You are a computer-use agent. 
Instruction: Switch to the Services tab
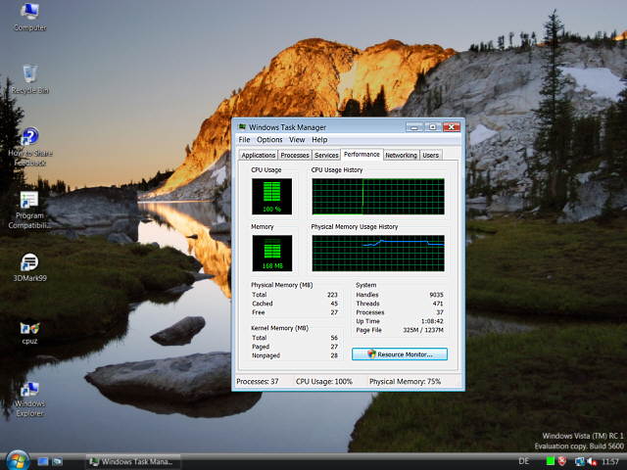point(326,155)
